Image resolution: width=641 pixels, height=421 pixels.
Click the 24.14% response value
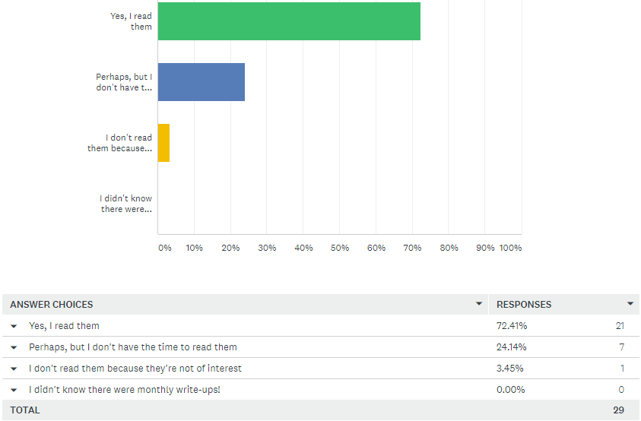tap(512, 347)
